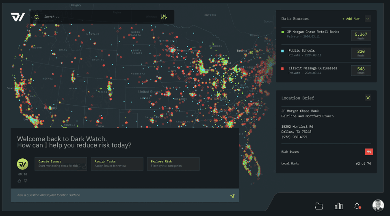The width and height of the screenshot is (390, 216).
Task: Click the United States map label
Action: [x=149, y=92]
